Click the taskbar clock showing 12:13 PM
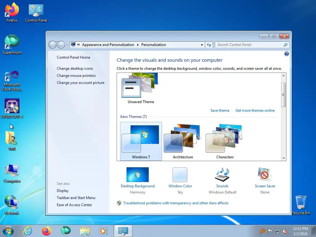 click(x=300, y=231)
